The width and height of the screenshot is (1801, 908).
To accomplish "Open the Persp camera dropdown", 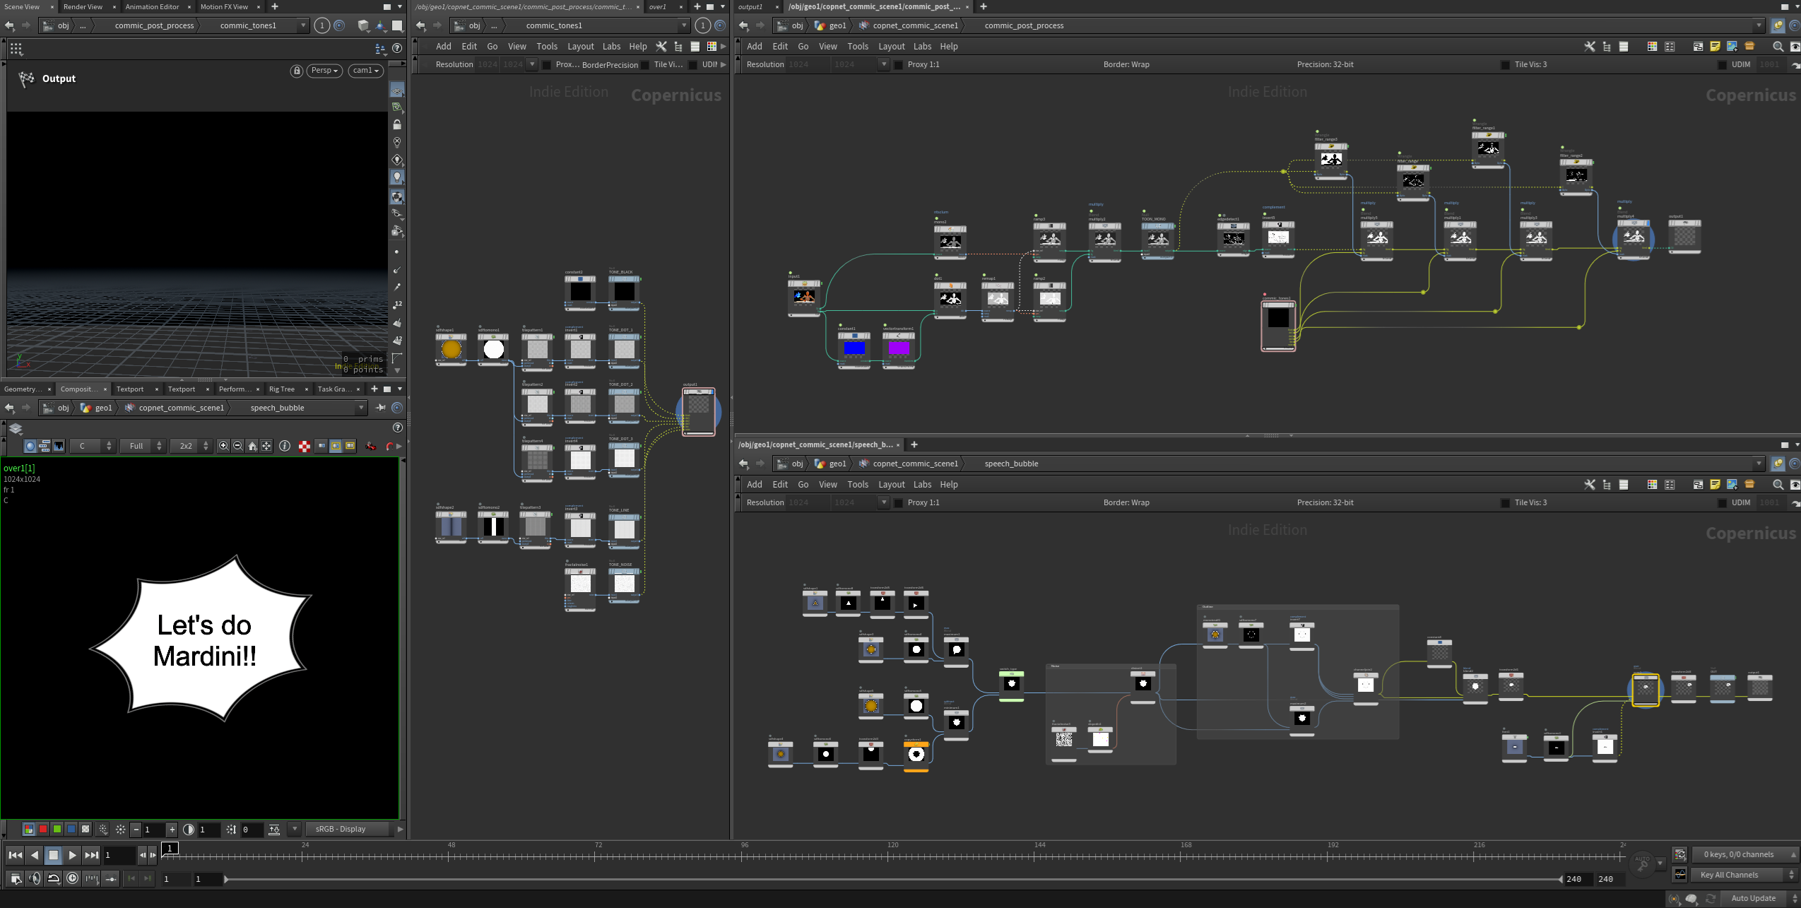I will click(324, 71).
